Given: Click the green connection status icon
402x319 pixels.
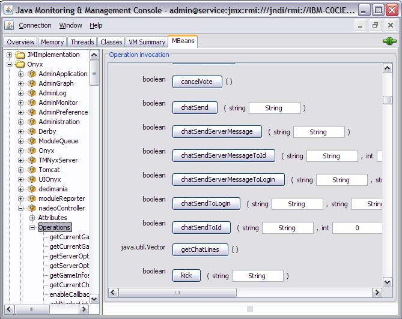Looking at the screenshot, I should pos(389,41).
